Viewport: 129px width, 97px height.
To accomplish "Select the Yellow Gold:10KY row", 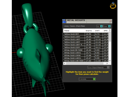I will 86,37.
